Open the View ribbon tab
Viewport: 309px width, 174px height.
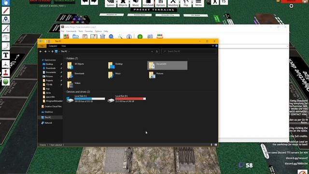(63, 46)
